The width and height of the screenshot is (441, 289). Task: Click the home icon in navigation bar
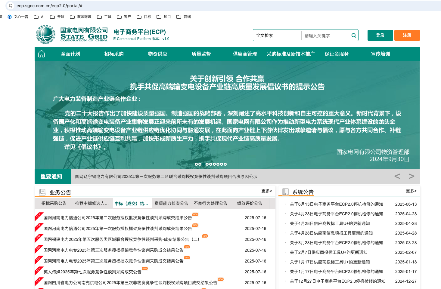tap(42, 54)
